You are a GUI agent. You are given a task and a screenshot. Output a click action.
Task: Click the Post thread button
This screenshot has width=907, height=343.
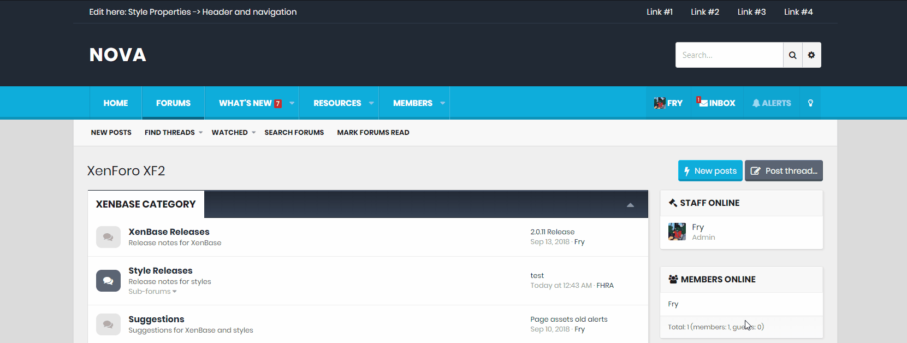click(784, 170)
